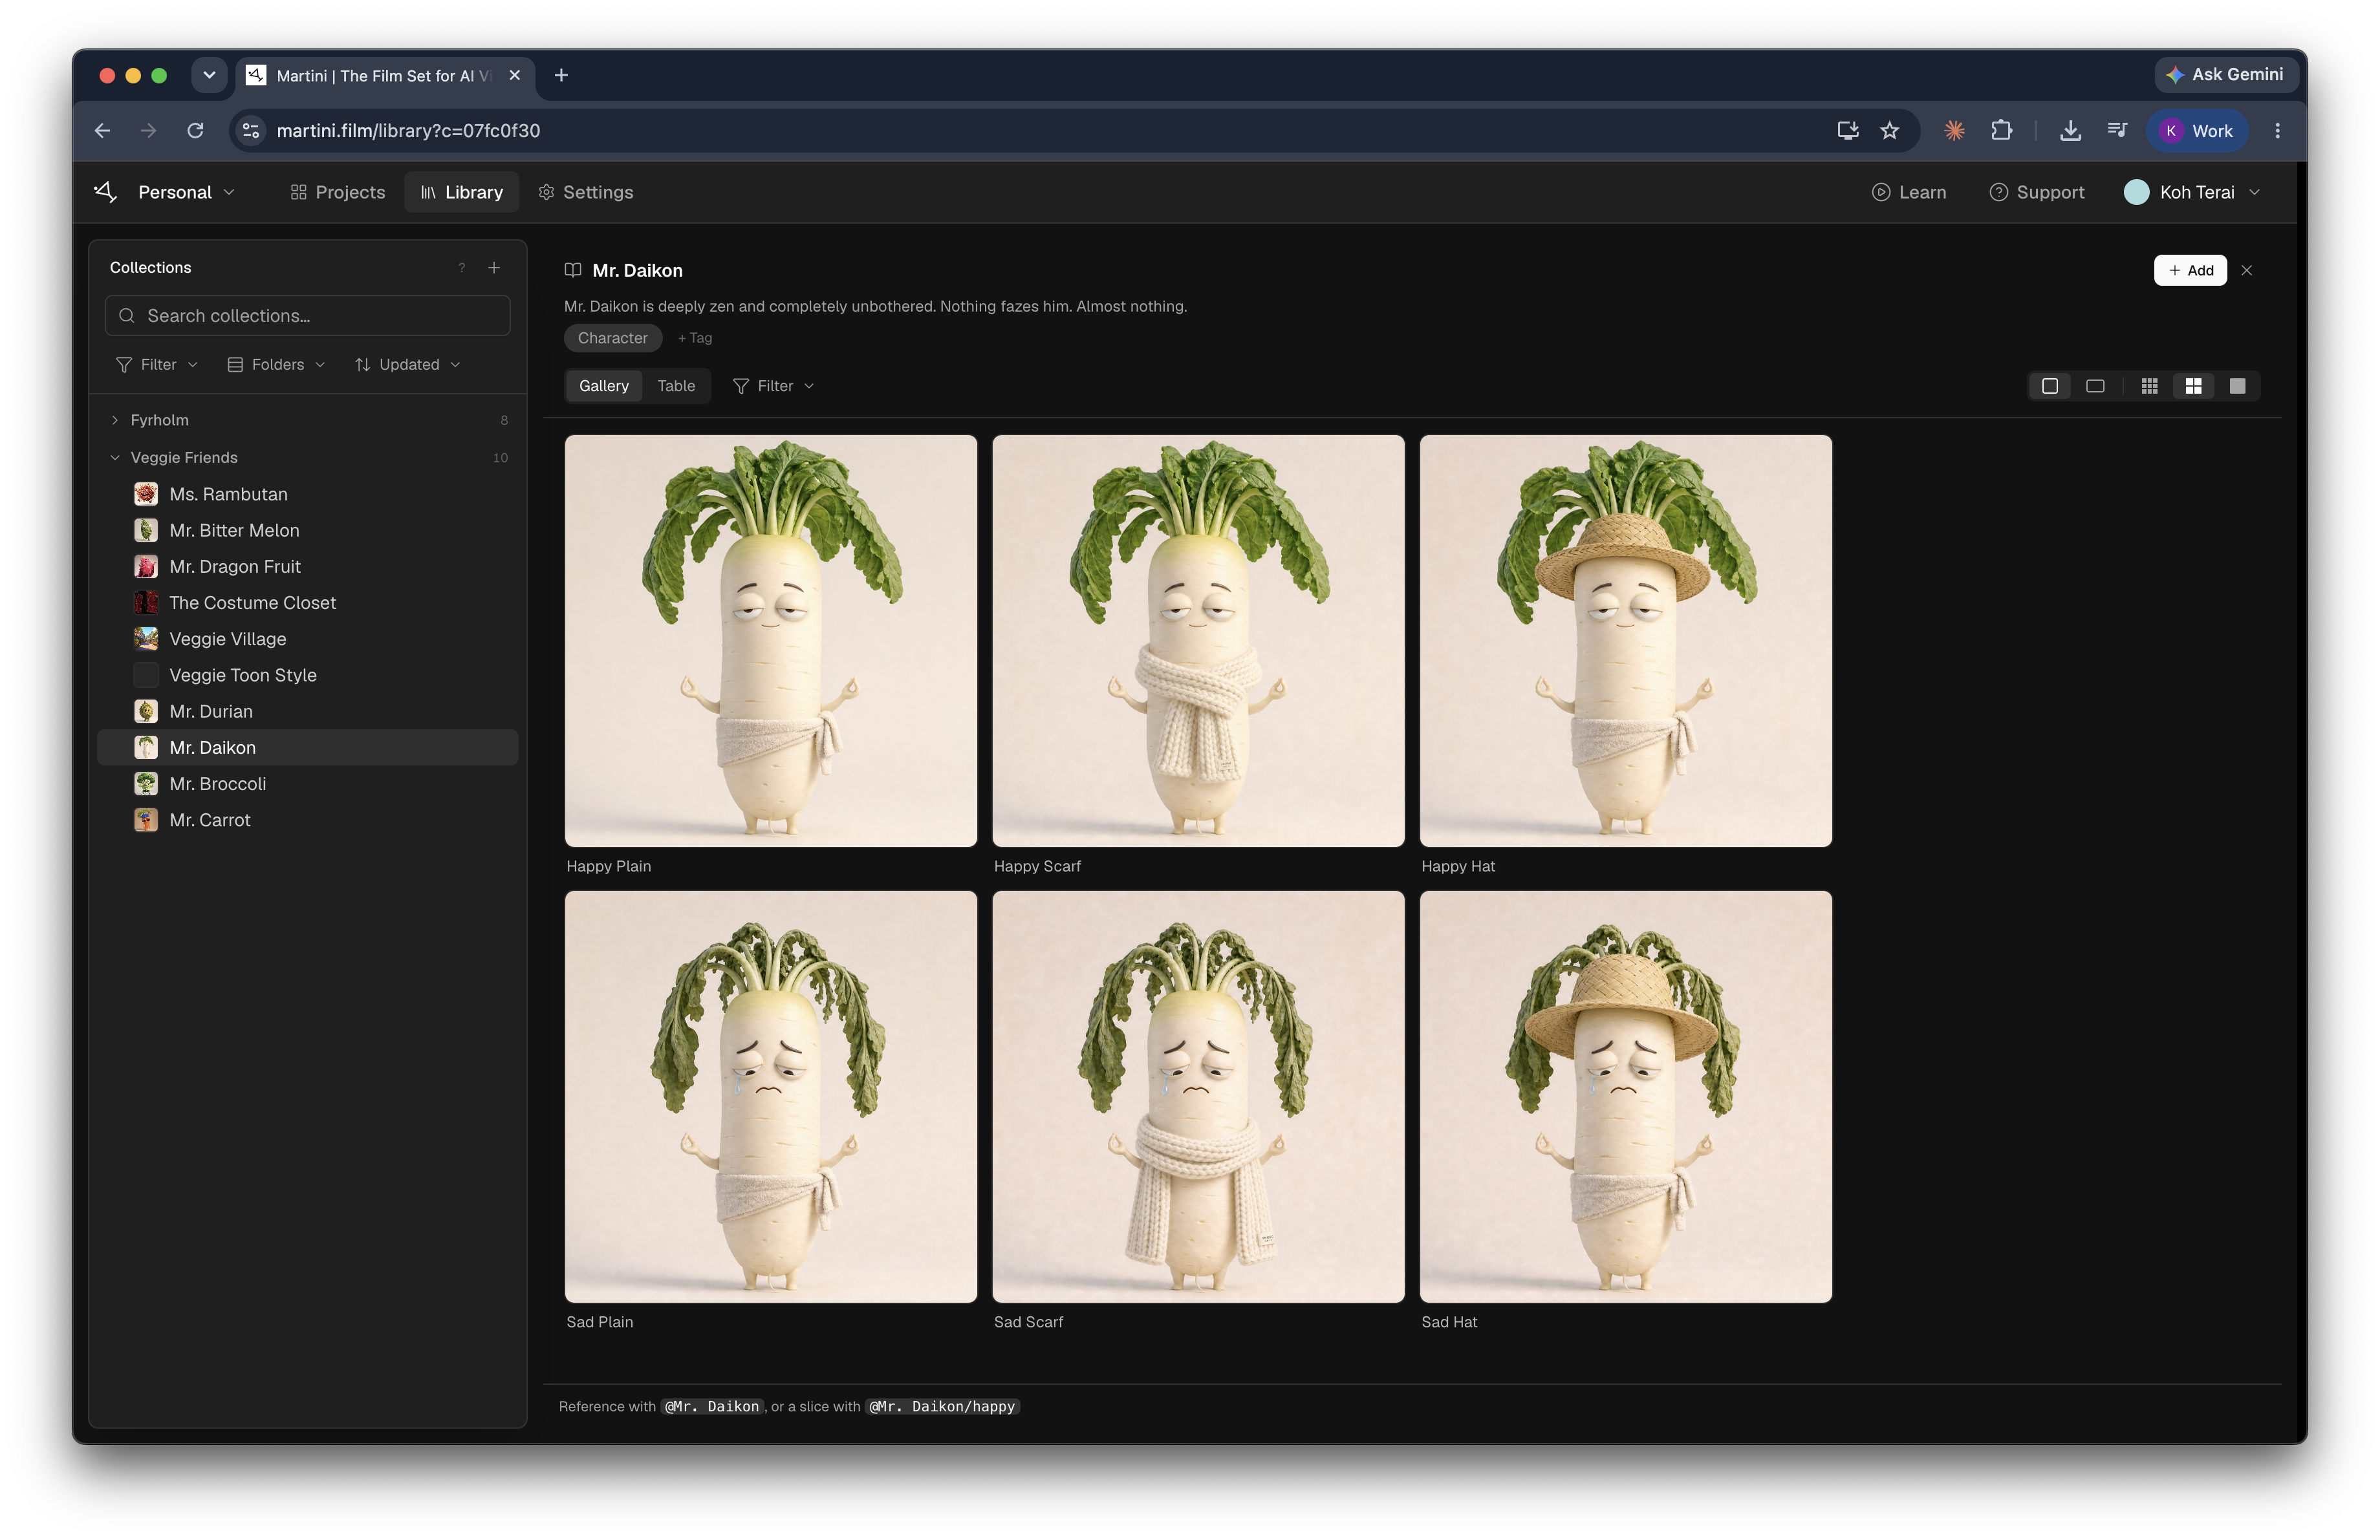Open the collections Filter dropdown
Viewport: 2380px width, 1540px height.
(157, 365)
